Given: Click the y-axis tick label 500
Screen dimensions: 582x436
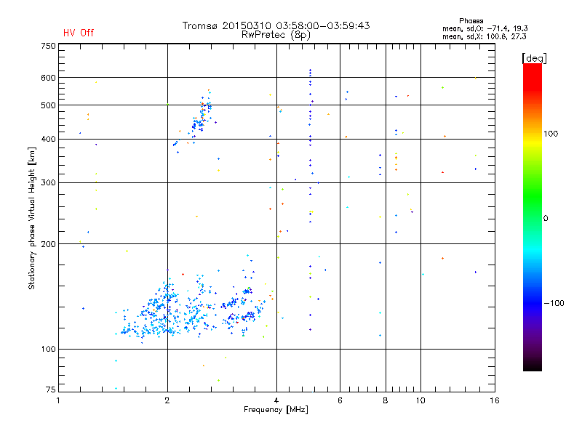Looking at the screenshot, I should click(48, 105).
